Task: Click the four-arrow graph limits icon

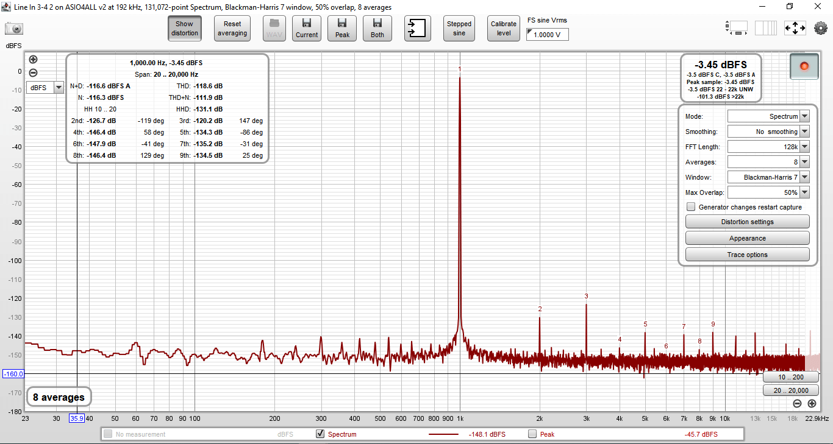Action: (x=795, y=28)
